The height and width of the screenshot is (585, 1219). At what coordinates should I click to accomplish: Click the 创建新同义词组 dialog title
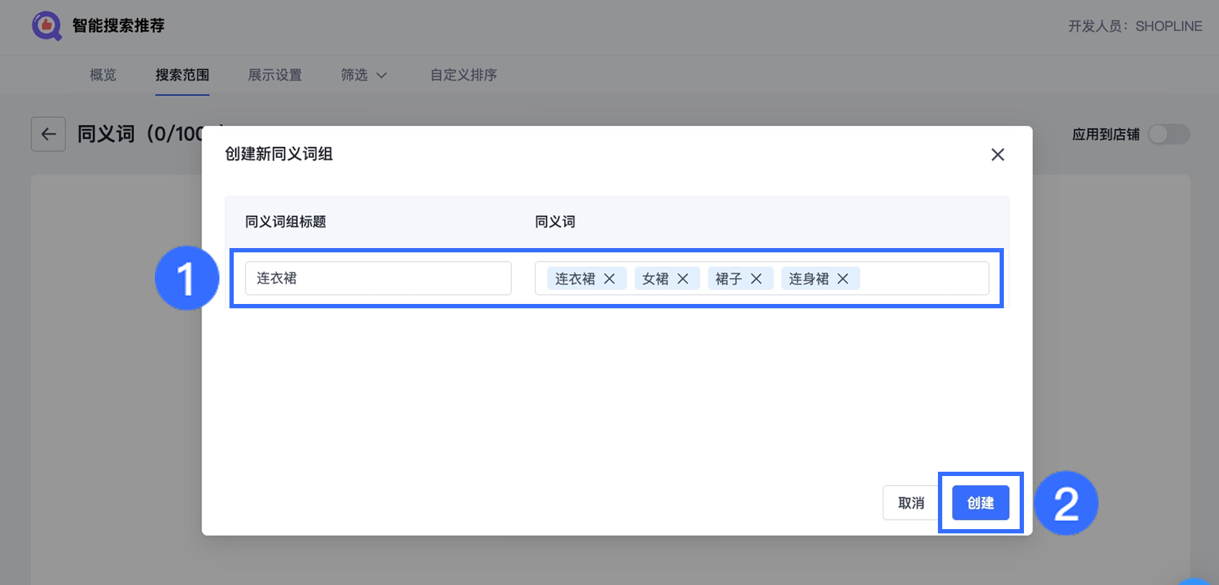click(x=279, y=154)
